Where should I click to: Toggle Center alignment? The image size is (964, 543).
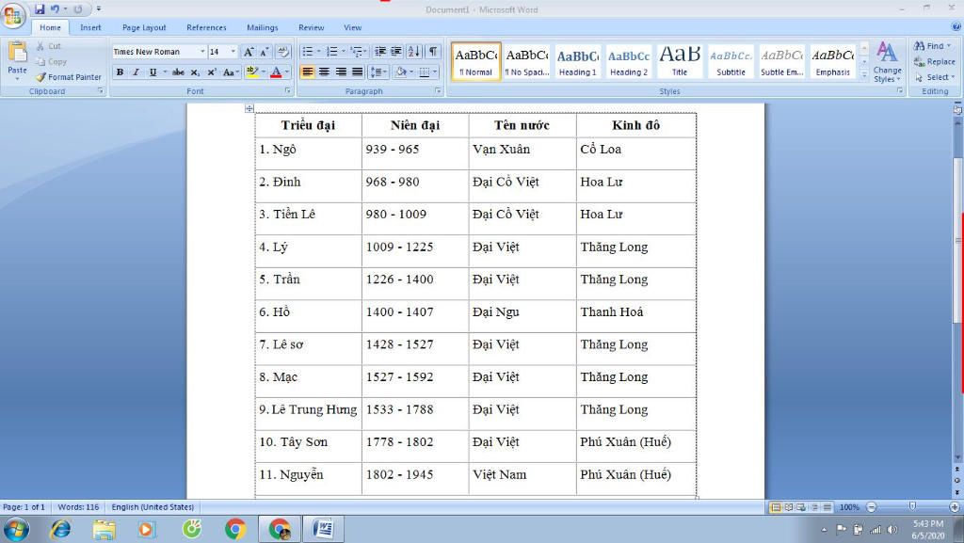(x=324, y=72)
